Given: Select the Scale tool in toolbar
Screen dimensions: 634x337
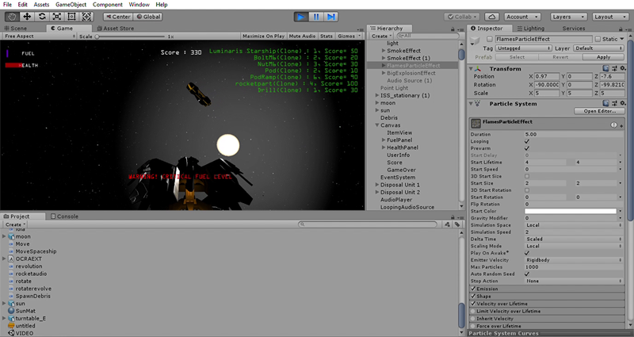Looking at the screenshot, I should (58, 16).
